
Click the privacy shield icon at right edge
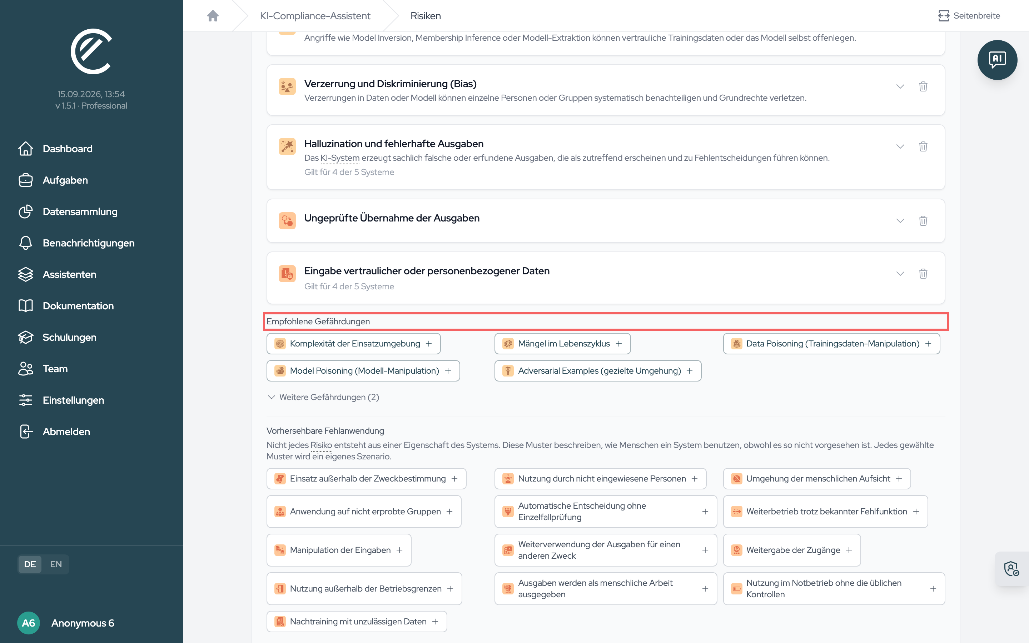1011,569
